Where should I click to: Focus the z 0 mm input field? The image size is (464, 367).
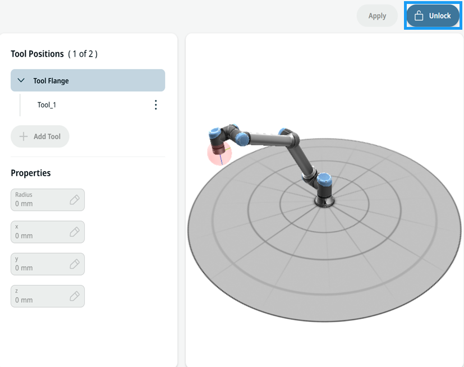[48, 296]
